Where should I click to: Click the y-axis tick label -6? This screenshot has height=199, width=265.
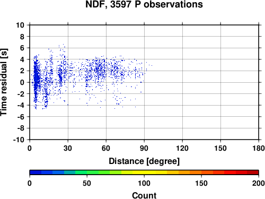pos(21,117)
